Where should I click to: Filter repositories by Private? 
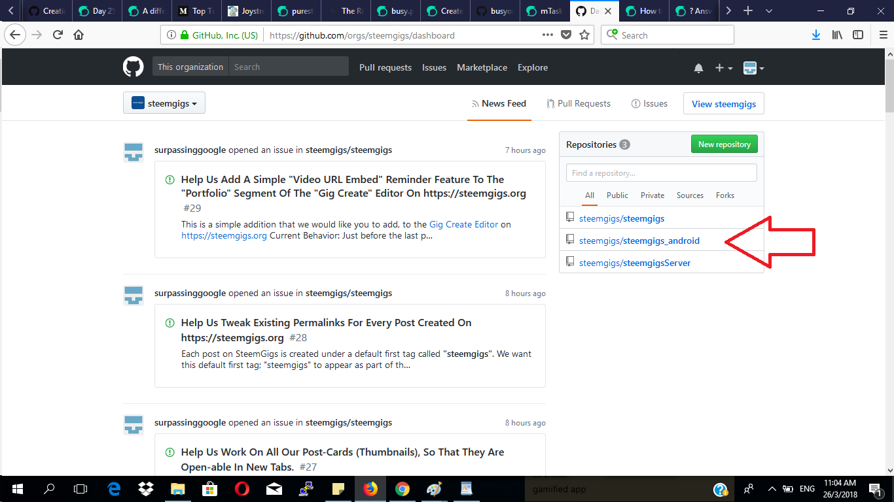[653, 195]
